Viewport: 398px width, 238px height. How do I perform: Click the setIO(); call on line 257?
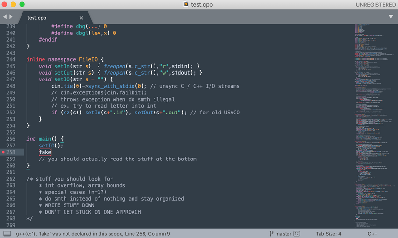pos(51,146)
